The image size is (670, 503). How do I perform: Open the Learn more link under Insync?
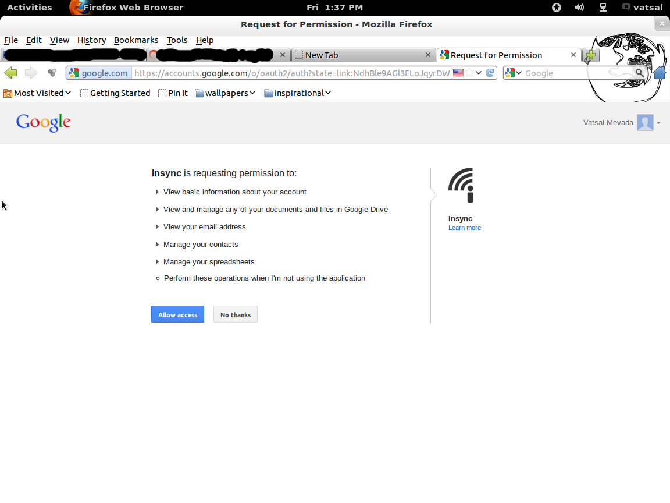pos(464,228)
